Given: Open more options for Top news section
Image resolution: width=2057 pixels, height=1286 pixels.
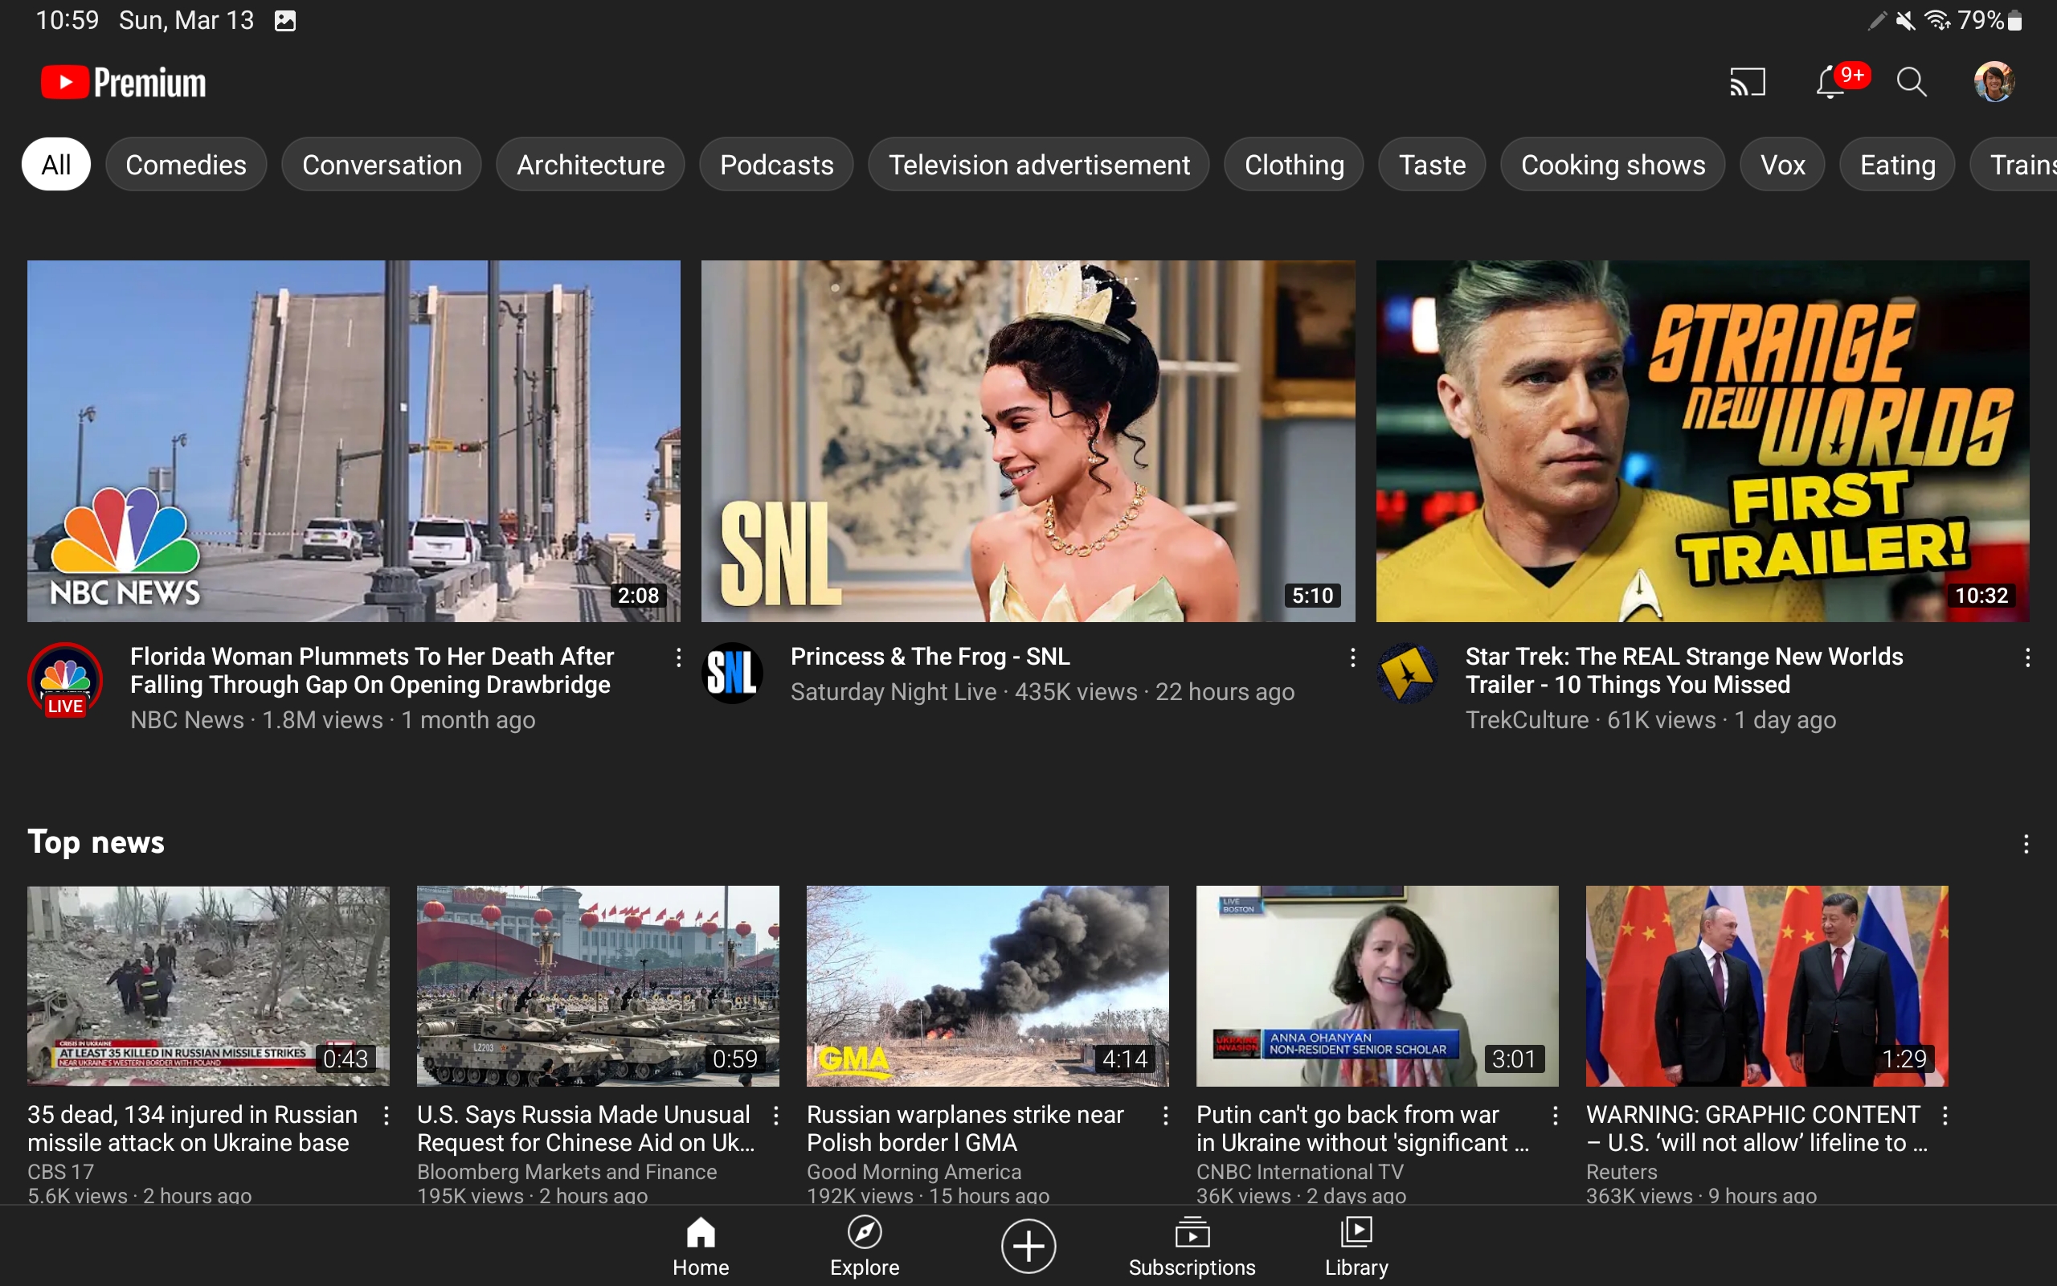Looking at the screenshot, I should [2026, 844].
